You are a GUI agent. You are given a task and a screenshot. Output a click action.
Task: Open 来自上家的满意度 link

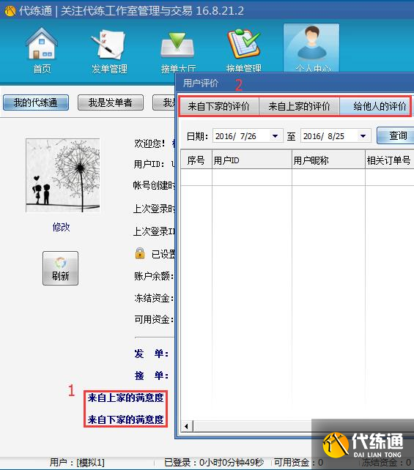(x=126, y=398)
